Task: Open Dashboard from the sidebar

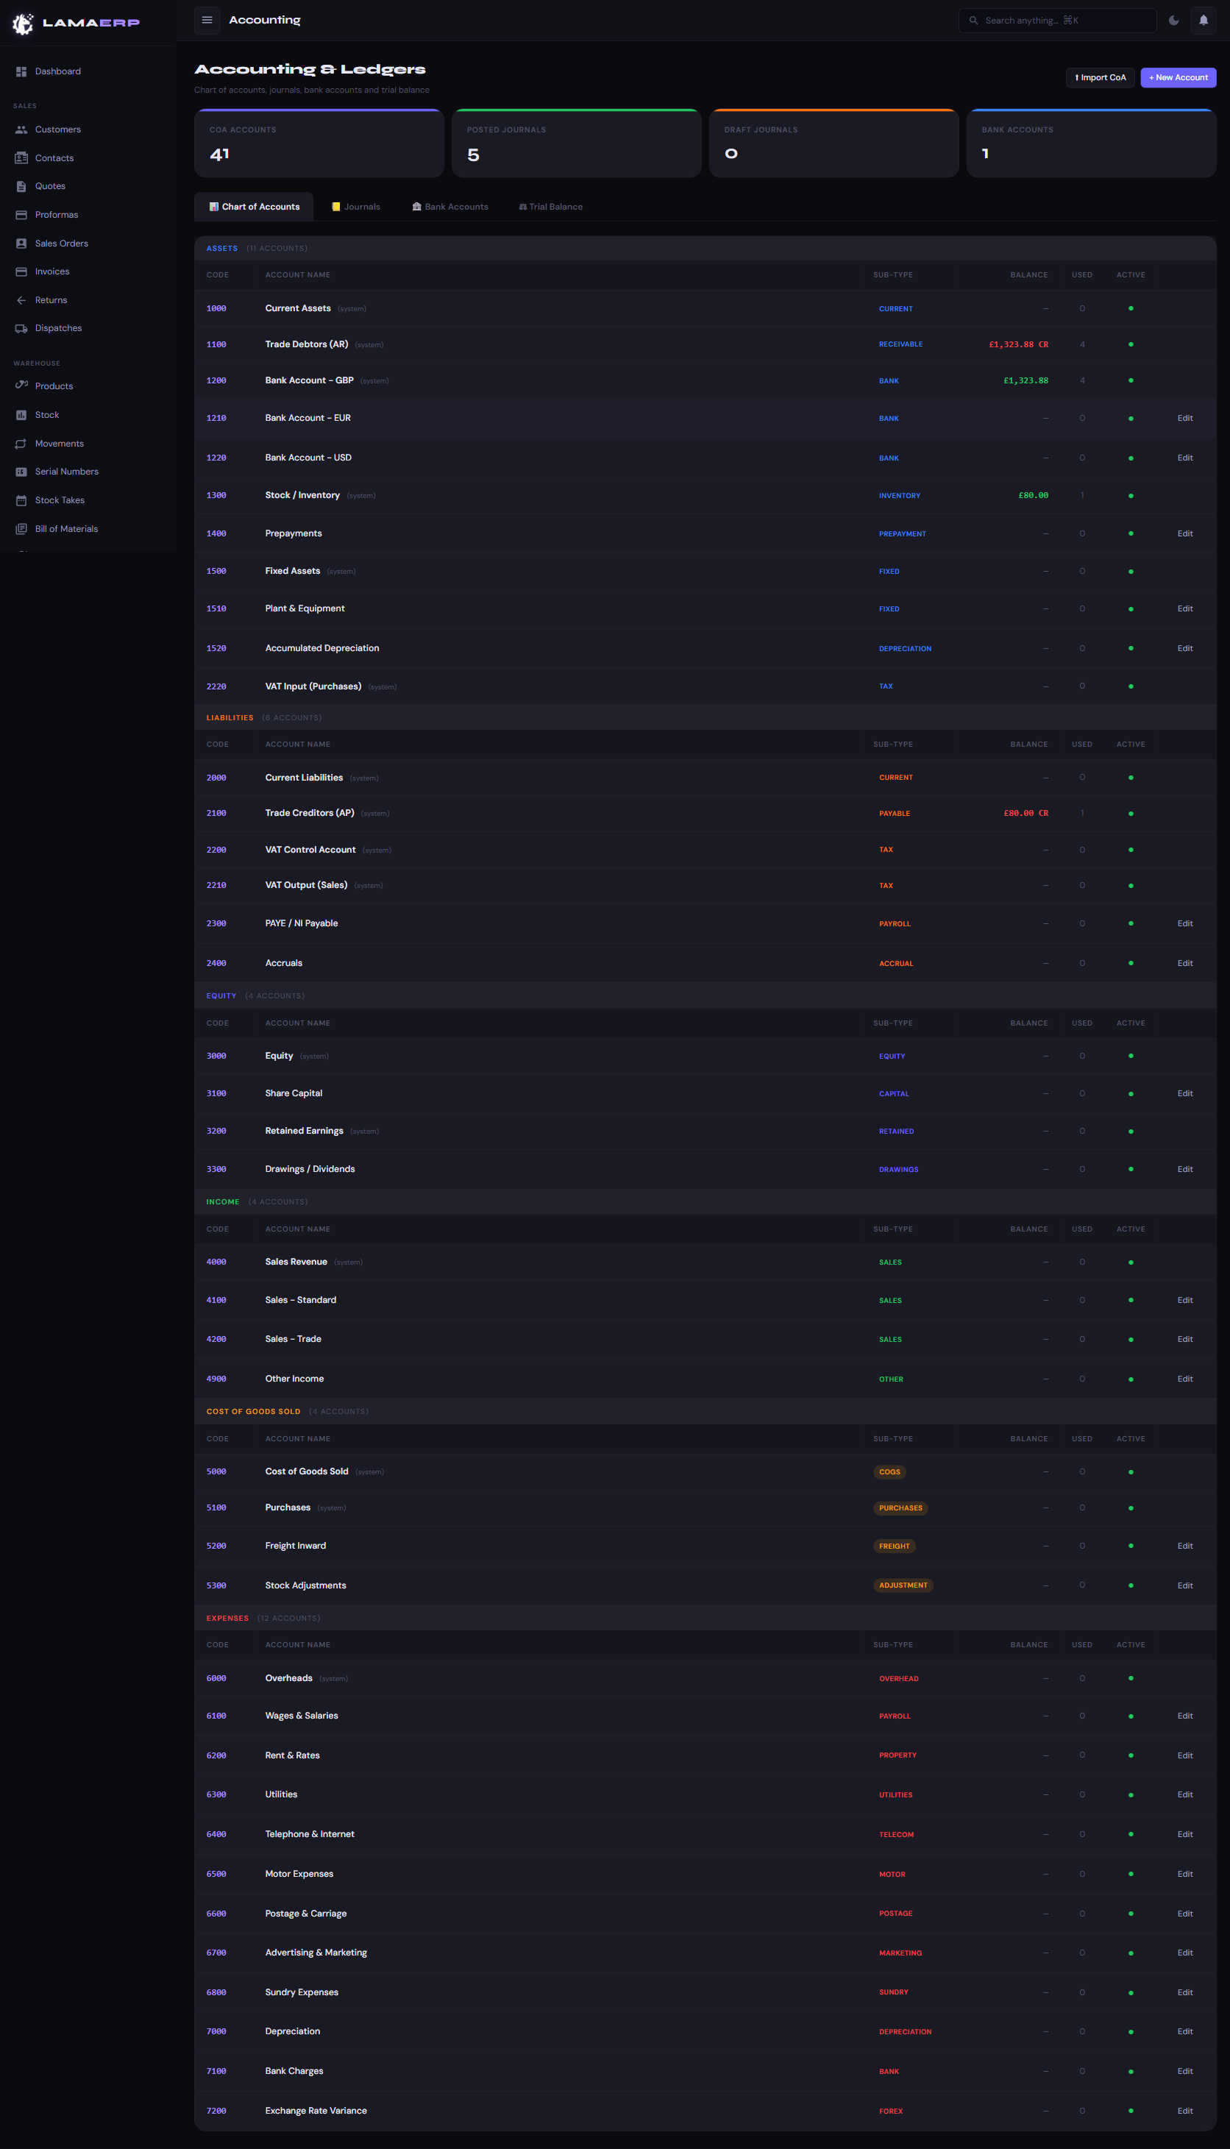Action: (57, 72)
